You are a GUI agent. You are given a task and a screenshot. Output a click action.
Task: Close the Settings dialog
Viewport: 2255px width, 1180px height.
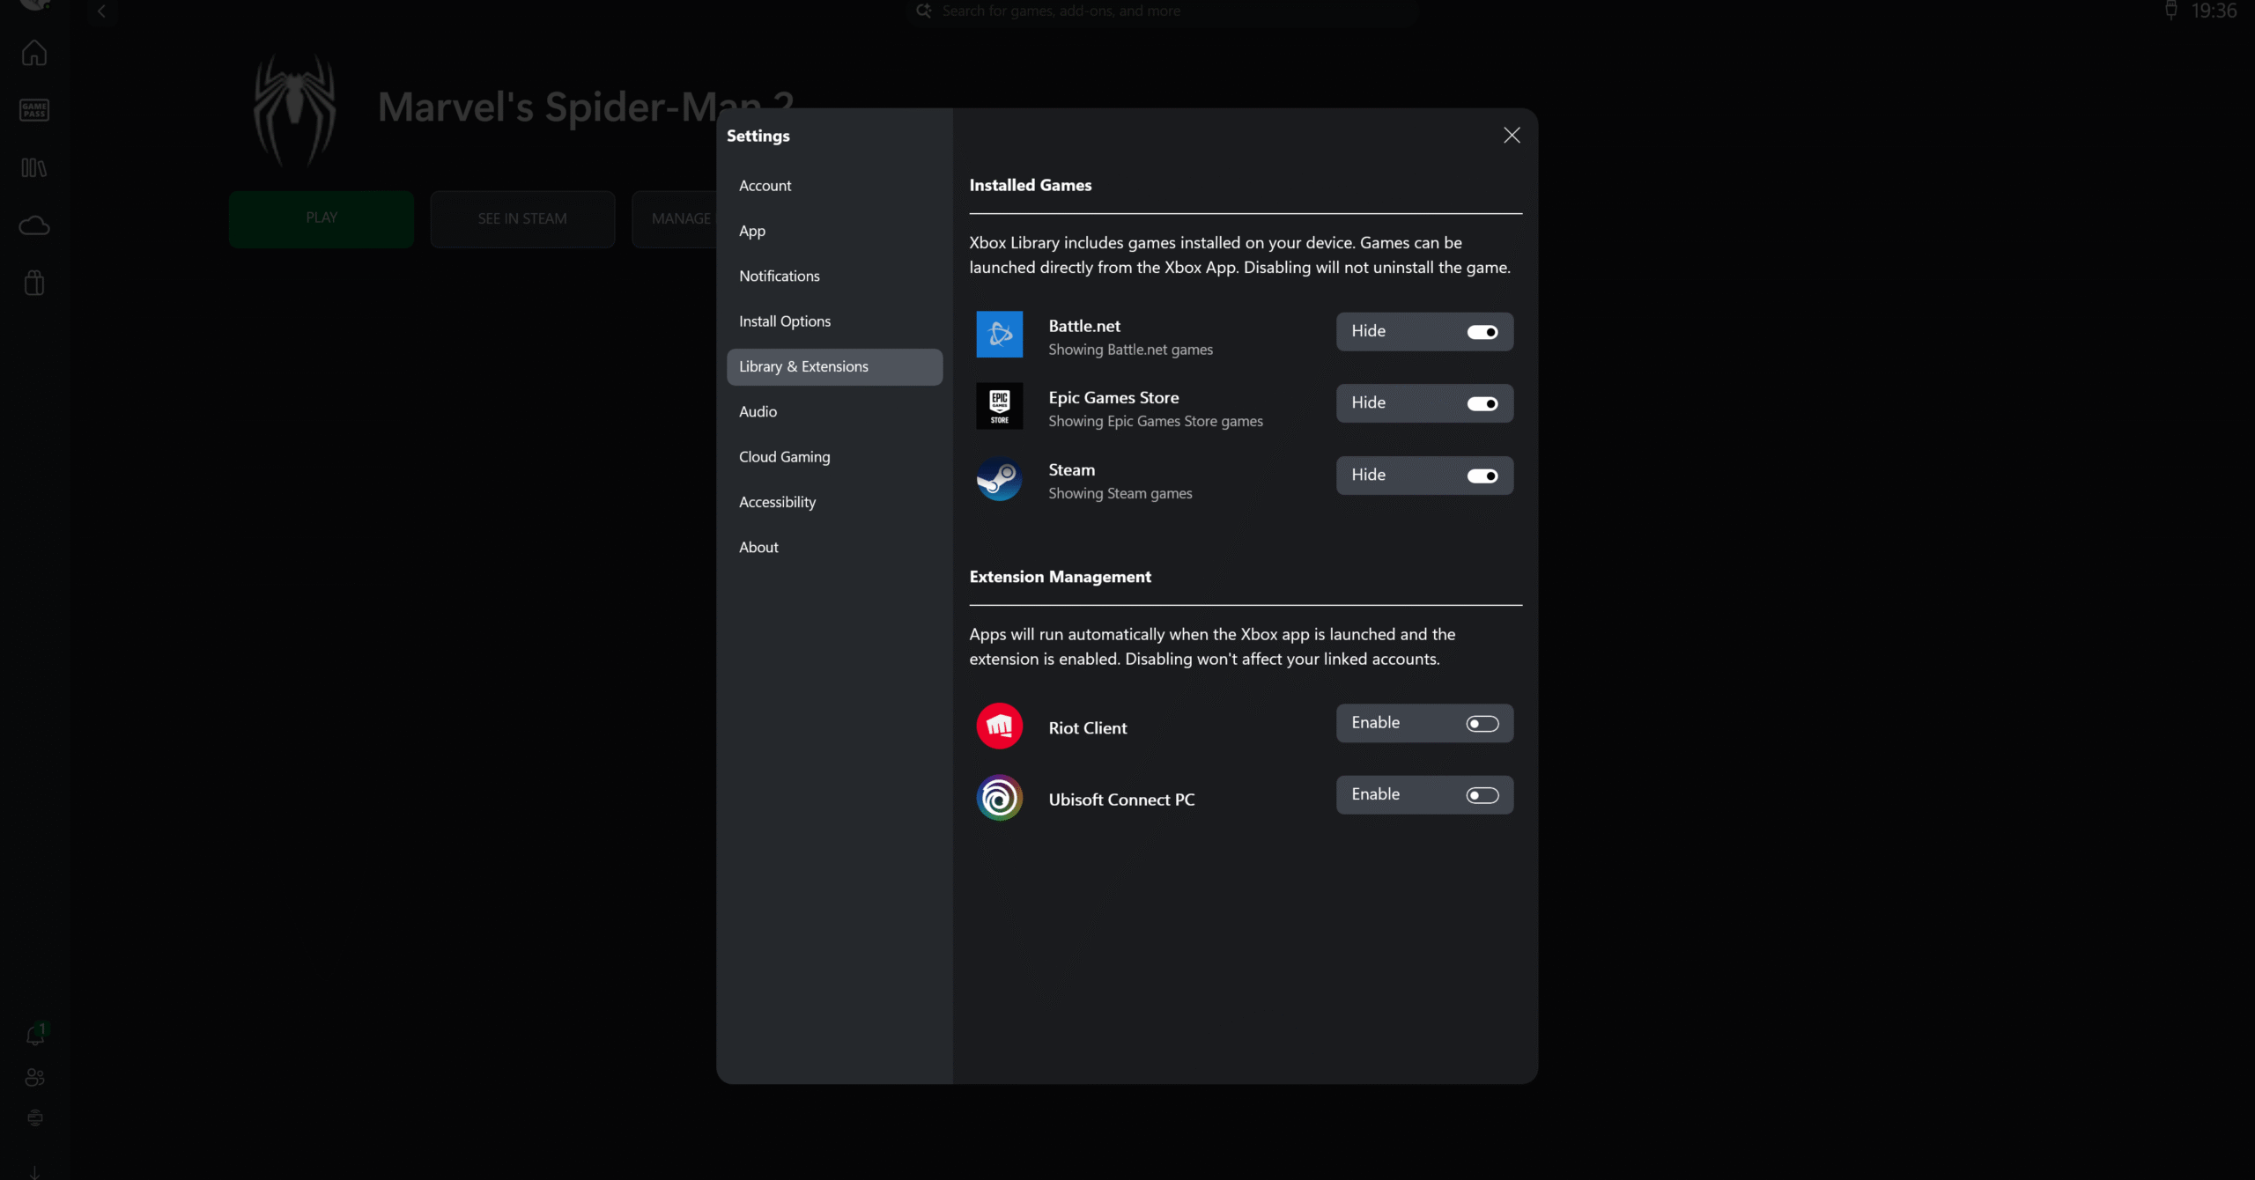(1512, 135)
